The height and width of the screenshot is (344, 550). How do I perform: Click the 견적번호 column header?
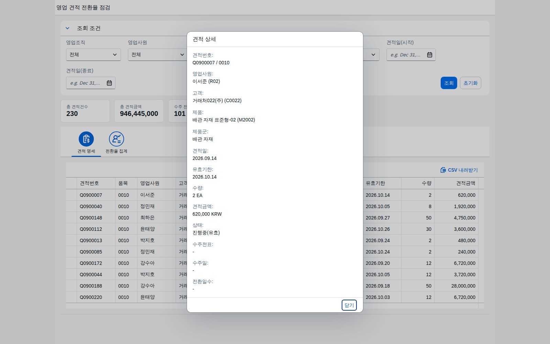click(x=96, y=183)
